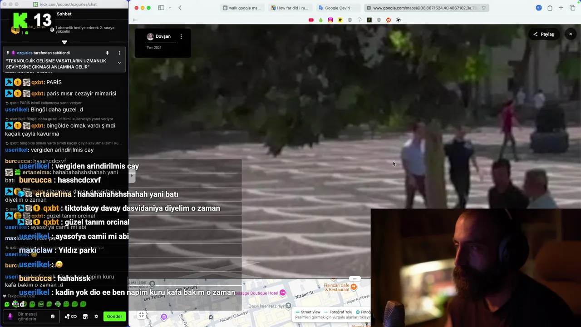Open Reddit bookmark in favorites bar
This screenshot has width=581, height=327.
(389, 20)
